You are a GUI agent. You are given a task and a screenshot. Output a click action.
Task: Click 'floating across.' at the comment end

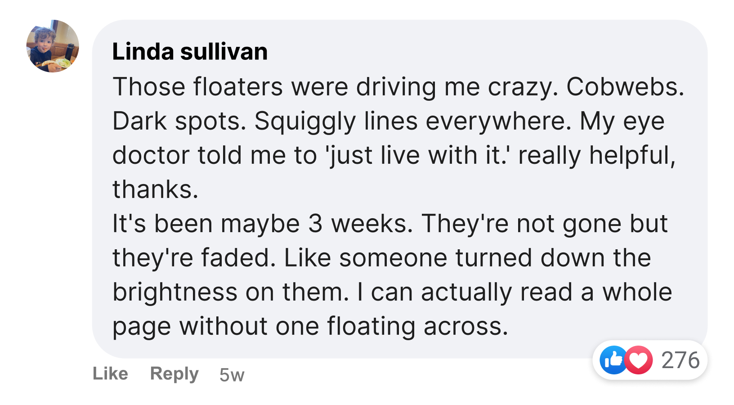417,326
